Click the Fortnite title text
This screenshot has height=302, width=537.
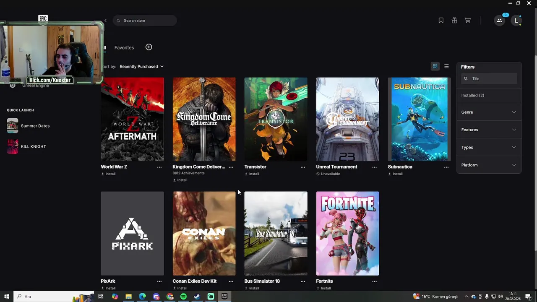(x=324, y=281)
